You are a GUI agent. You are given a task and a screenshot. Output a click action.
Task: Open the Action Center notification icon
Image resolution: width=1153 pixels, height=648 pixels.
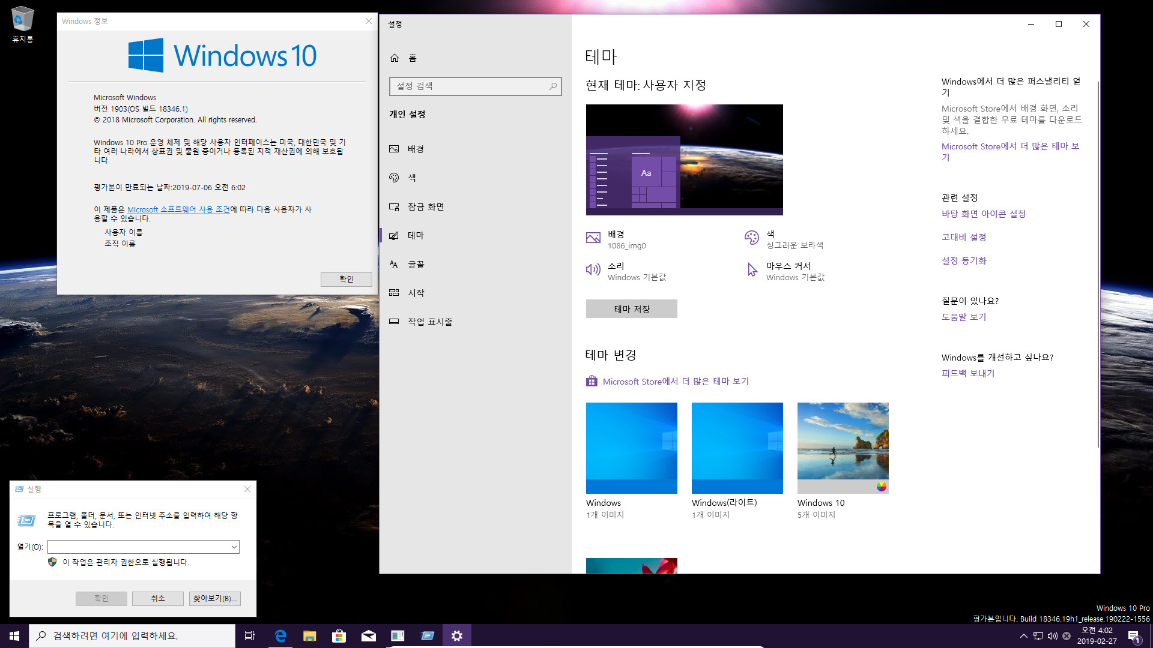pos(1134,636)
